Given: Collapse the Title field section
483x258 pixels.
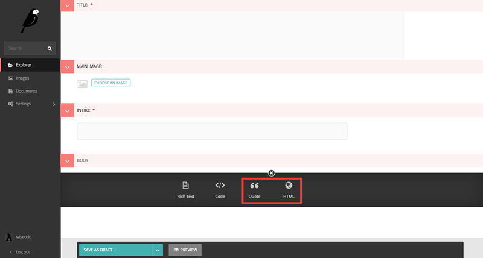Looking at the screenshot, I should coord(66,5).
